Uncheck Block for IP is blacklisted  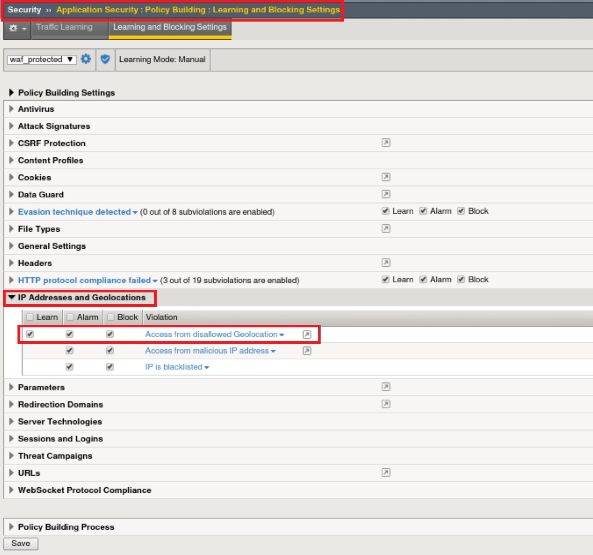[x=110, y=366]
